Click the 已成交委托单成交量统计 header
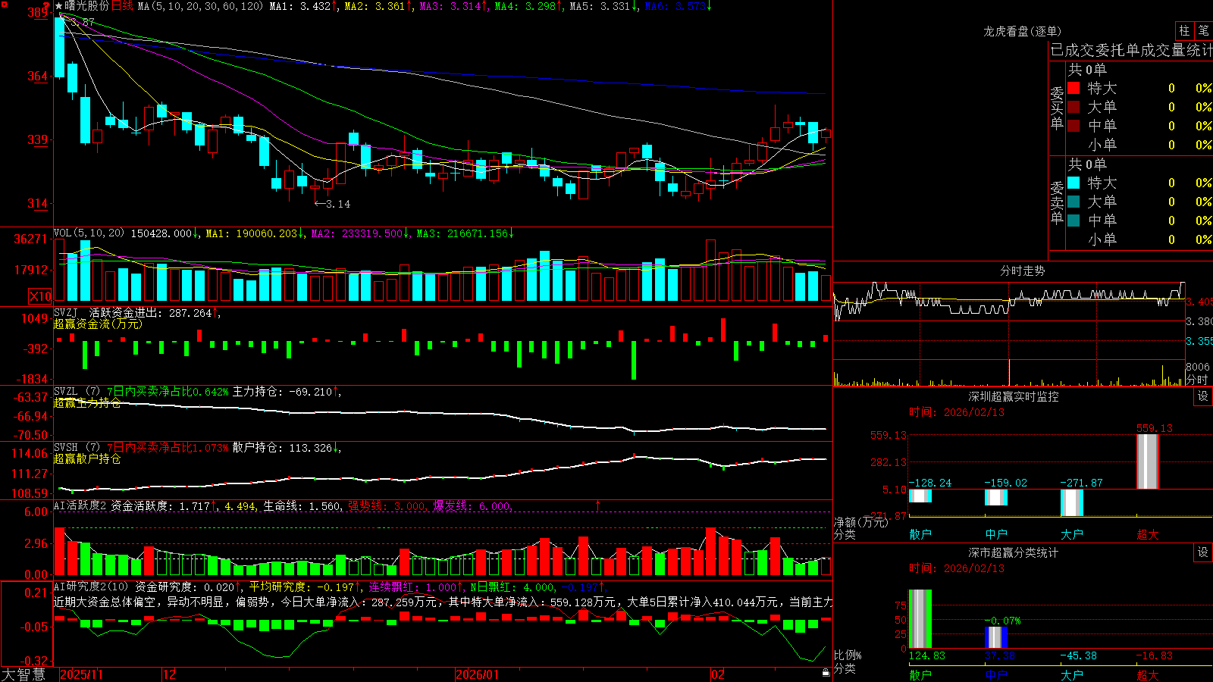 pos(1131,50)
